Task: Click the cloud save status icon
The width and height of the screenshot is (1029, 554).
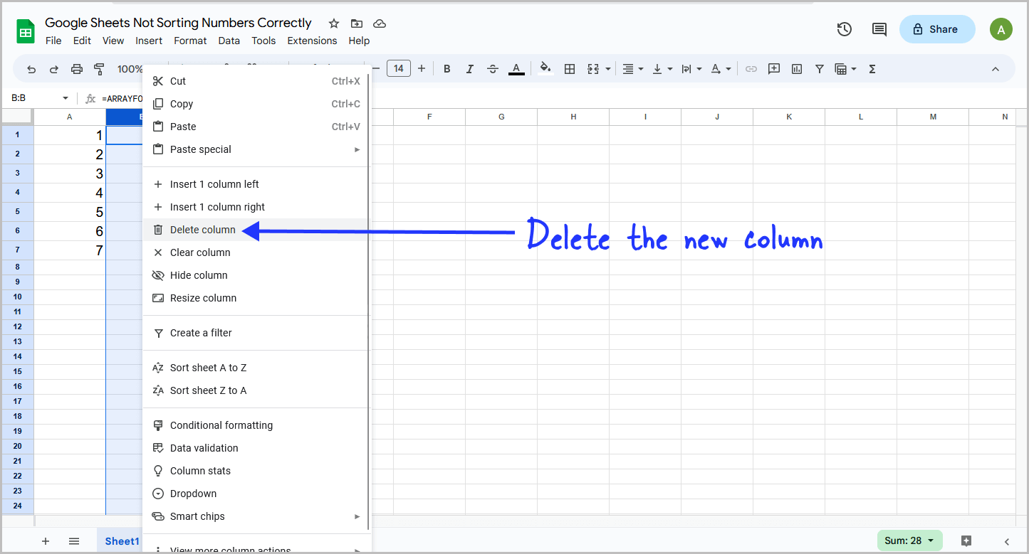Action: point(380,23)
